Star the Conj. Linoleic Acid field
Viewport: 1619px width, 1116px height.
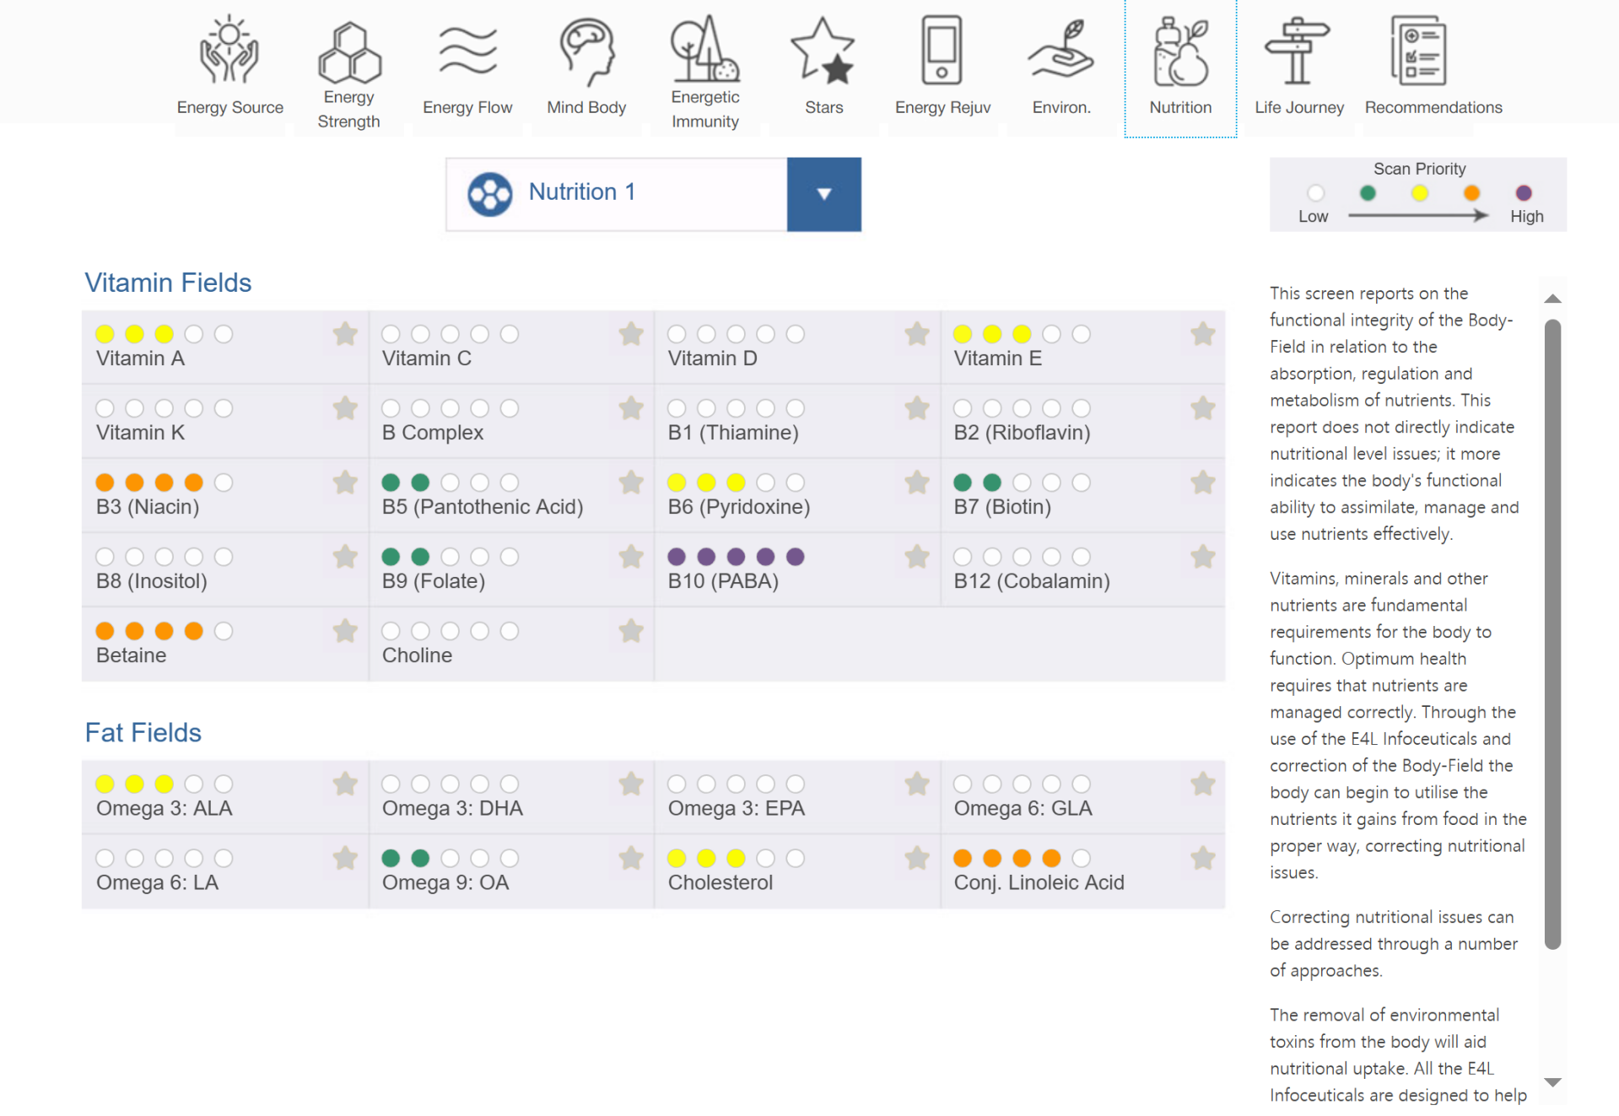(x=1203, y=858)
